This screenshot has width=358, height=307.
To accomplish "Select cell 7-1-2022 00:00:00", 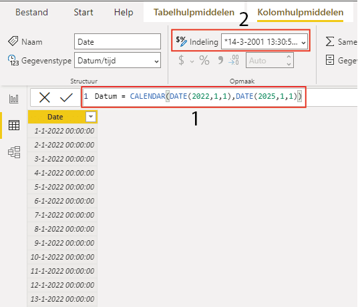I will [x=63, y=215].
